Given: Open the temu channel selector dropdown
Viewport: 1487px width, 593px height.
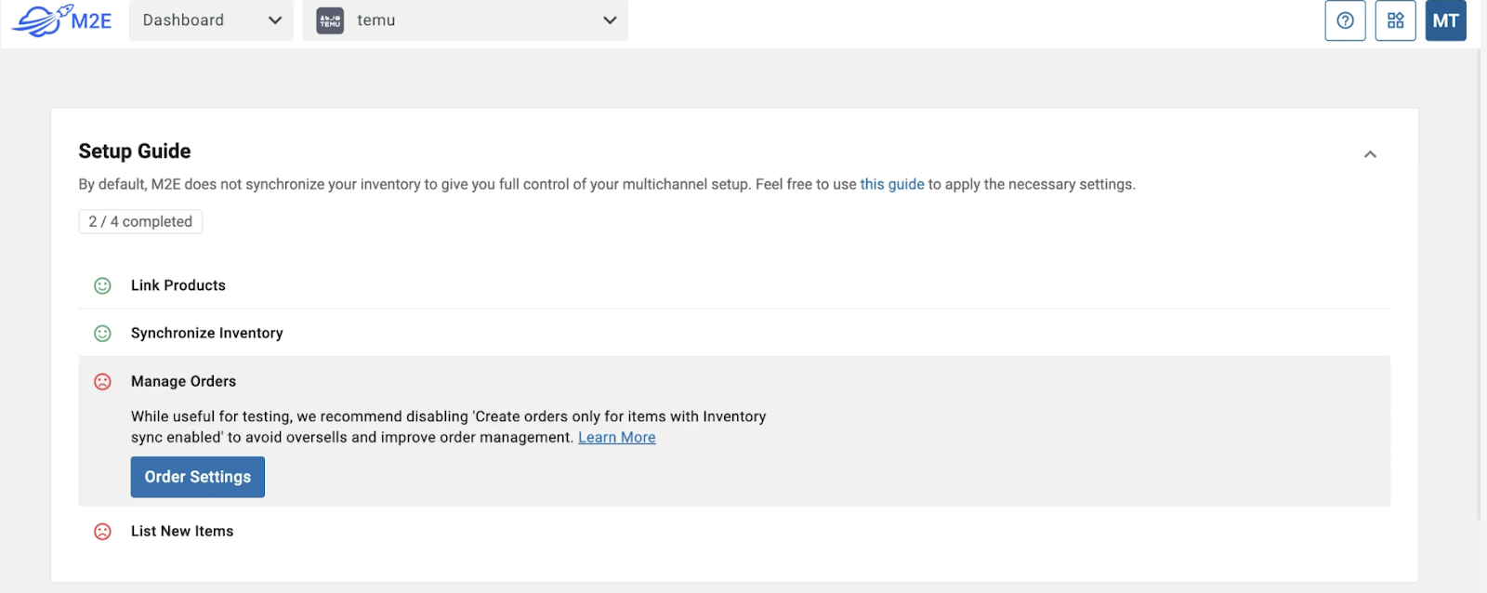Looking at the screenshot, I should pyautogui.click(x=465, y=20).
